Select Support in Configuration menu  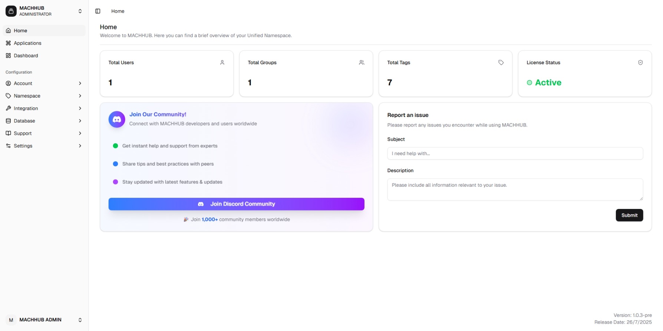tap(44, 133)
